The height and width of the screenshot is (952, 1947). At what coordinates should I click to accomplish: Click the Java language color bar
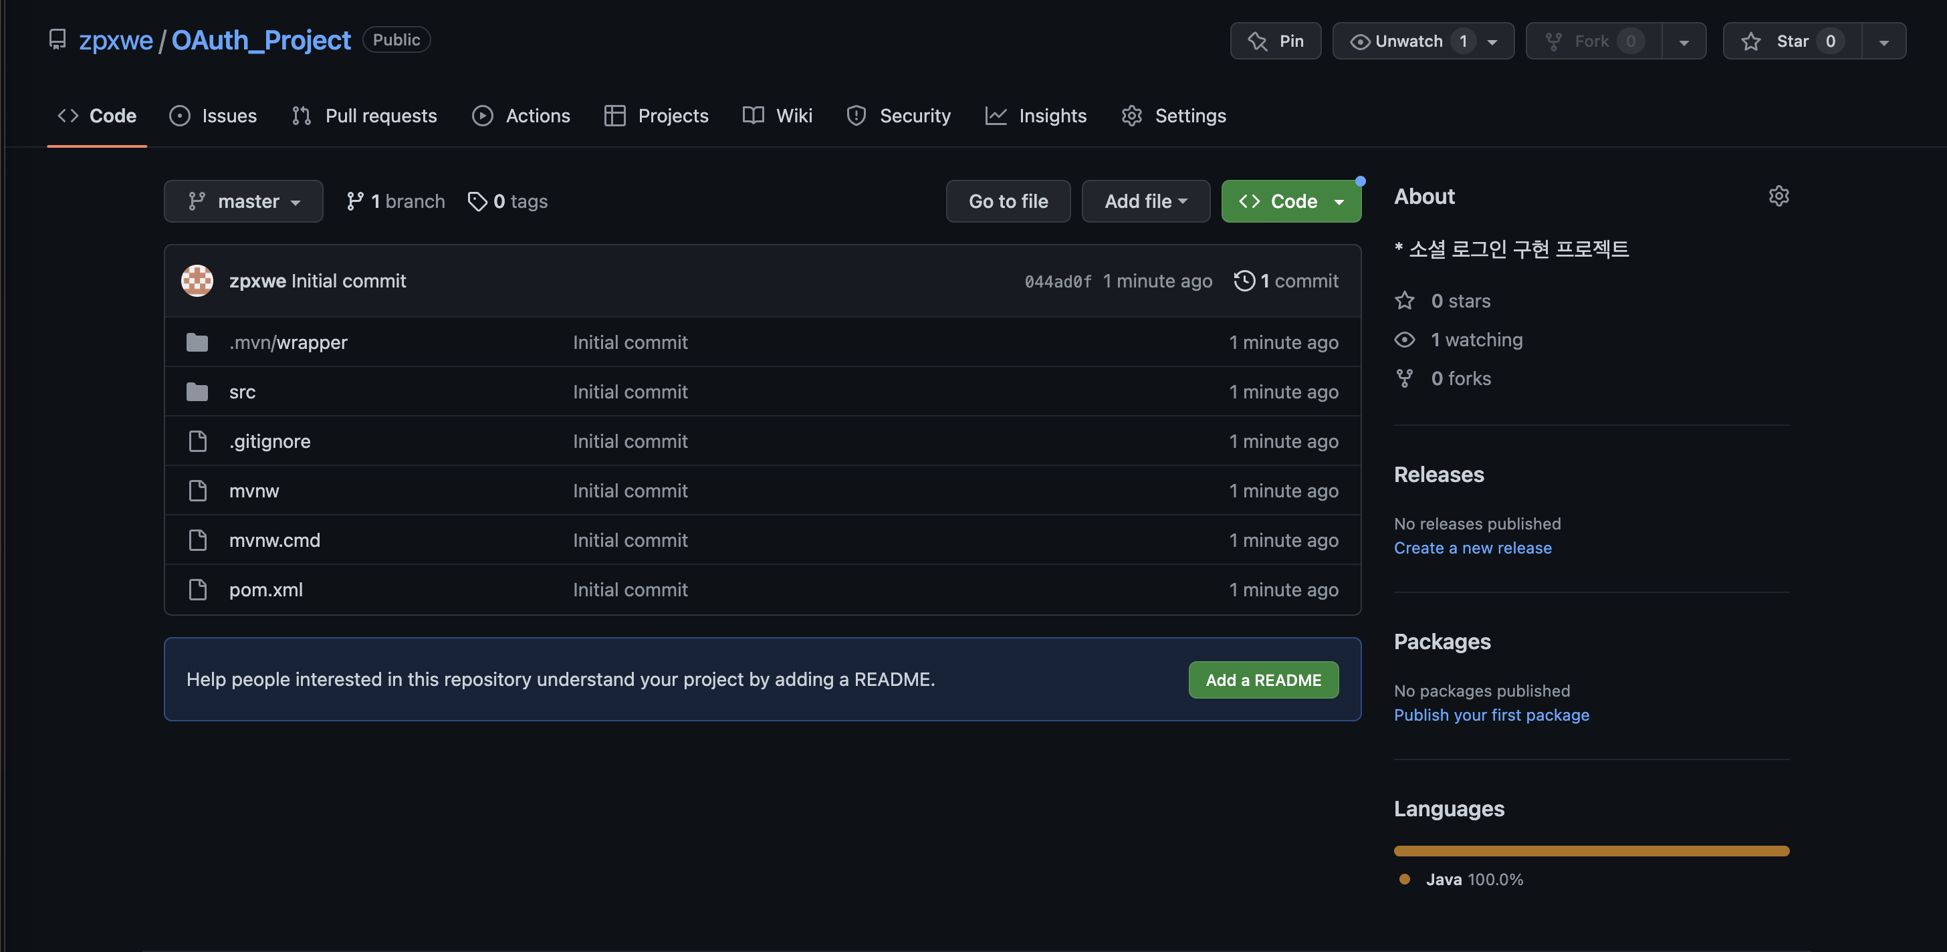[x=1591, y=852]
